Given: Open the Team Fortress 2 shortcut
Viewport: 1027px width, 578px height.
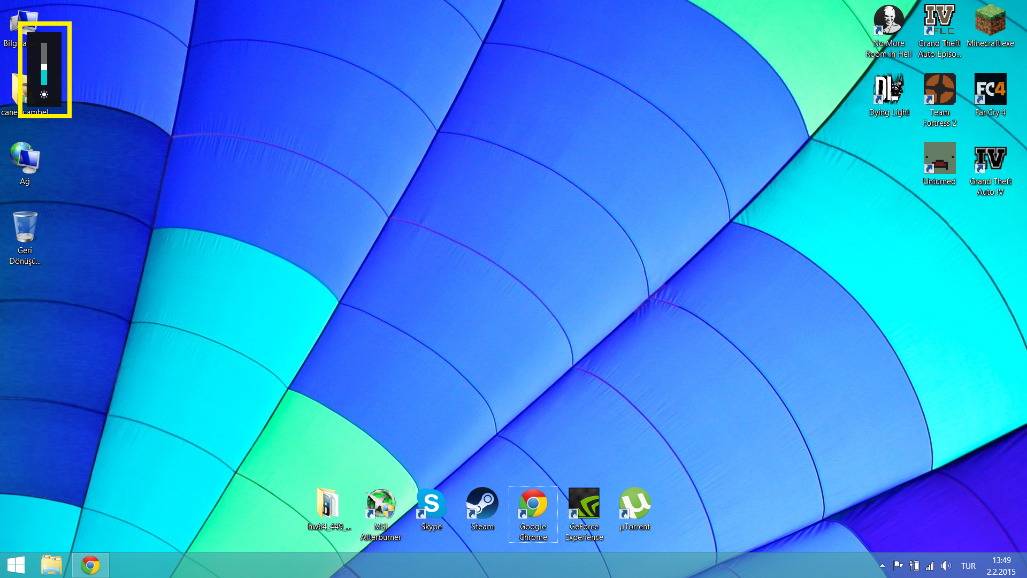Looking at the screenshot, I should click(939, 100).
